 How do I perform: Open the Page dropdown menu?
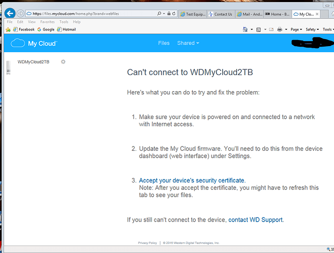pos(296,29)
